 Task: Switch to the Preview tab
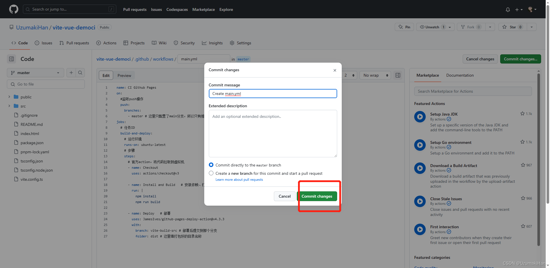click(124, 75)
